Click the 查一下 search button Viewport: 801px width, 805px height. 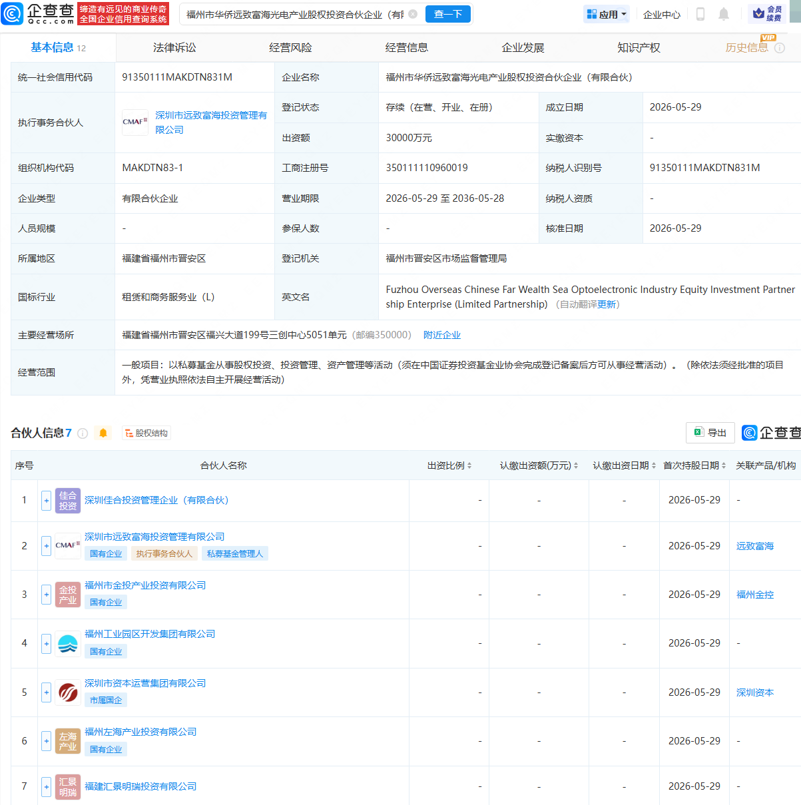pos(448,14)
